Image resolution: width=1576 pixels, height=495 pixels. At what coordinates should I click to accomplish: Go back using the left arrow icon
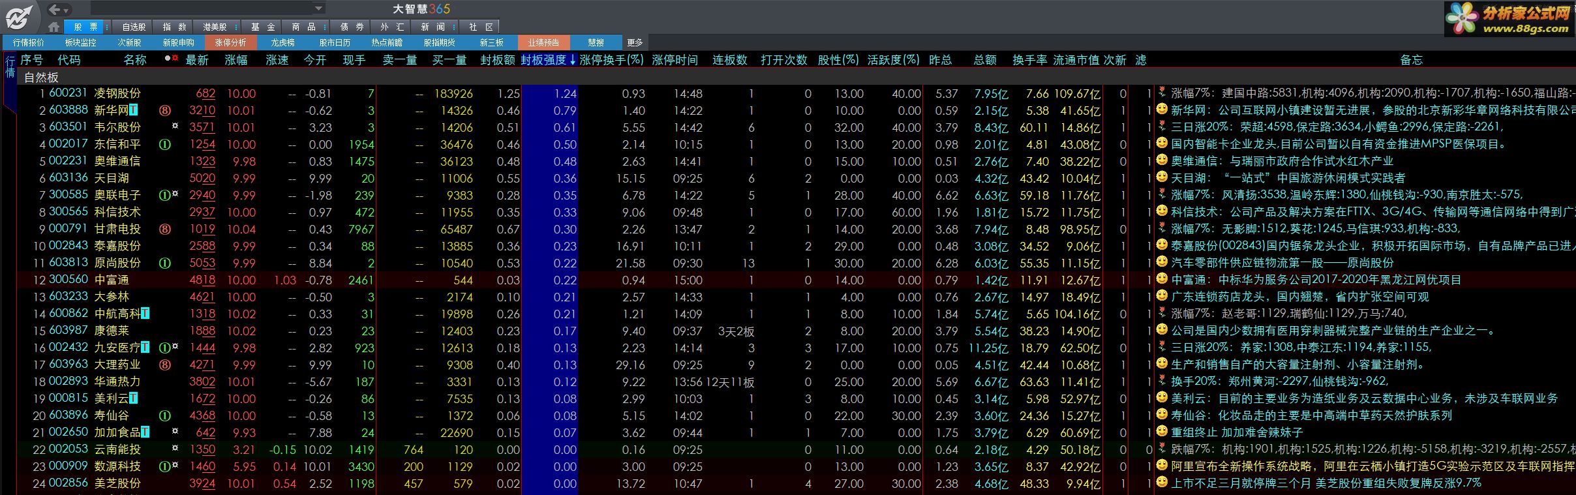pos(55,9)
